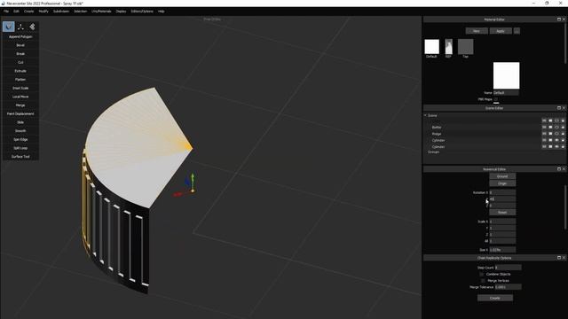Screen dimensions: 568x319
Task: Click the color square icon on Scene row
Action: click(x=550, y=121)
